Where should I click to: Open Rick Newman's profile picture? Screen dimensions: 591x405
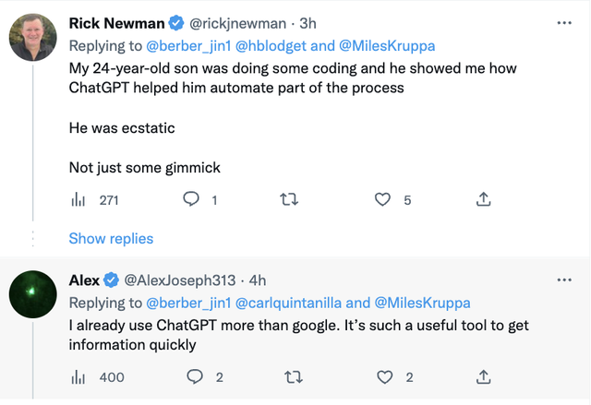click(35, 38)
